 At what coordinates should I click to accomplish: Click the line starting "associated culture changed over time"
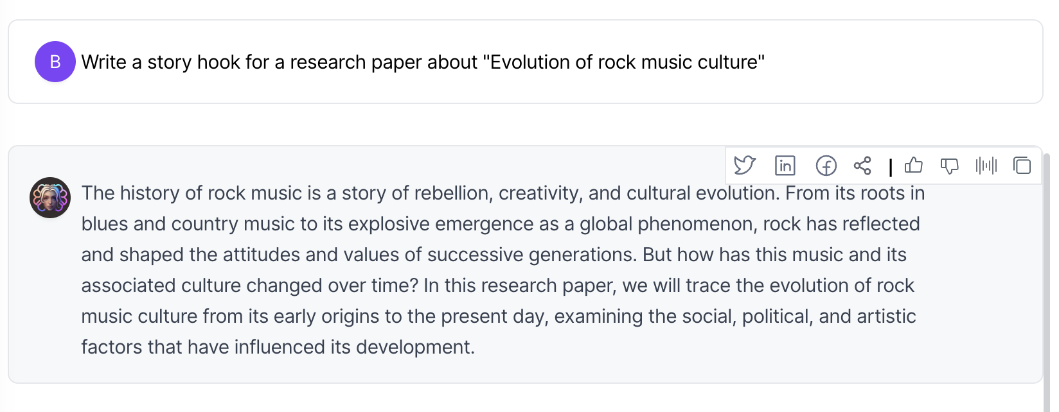coord(497,286)
